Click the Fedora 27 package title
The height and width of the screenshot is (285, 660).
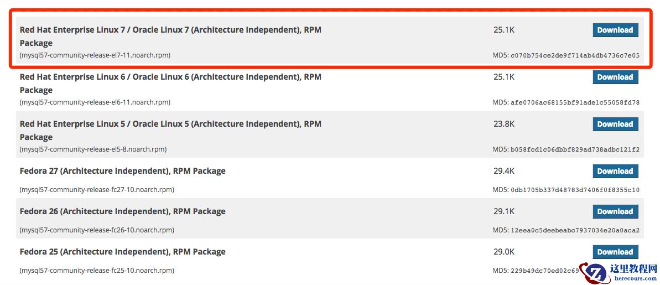pyautogui.click(x=122, y=171)
